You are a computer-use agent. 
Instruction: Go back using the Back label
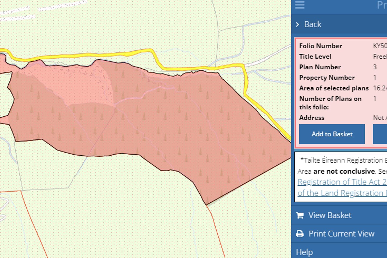coord(313,24)
